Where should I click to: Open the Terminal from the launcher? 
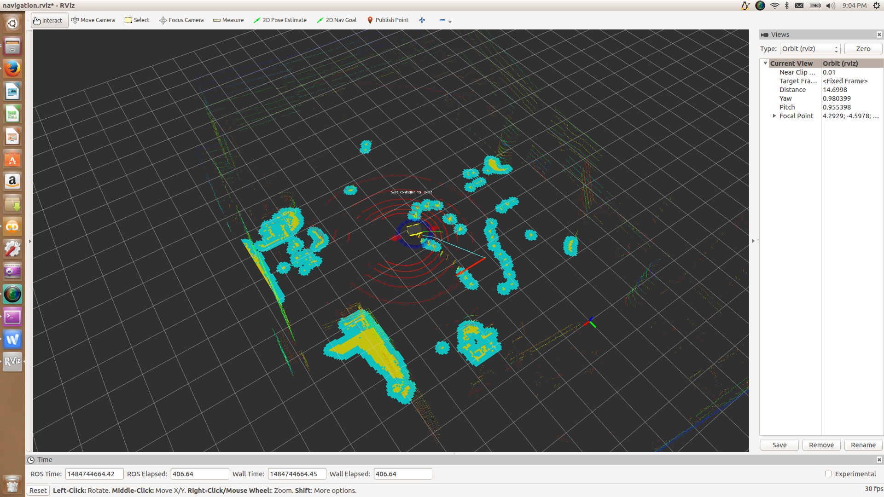(12, 317)
